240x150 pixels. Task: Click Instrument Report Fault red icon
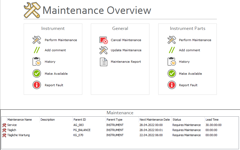point(37,85)
